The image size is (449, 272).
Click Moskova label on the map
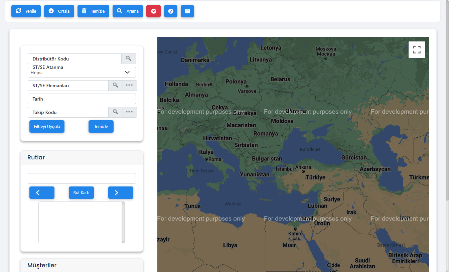click(x=326, y=49)
